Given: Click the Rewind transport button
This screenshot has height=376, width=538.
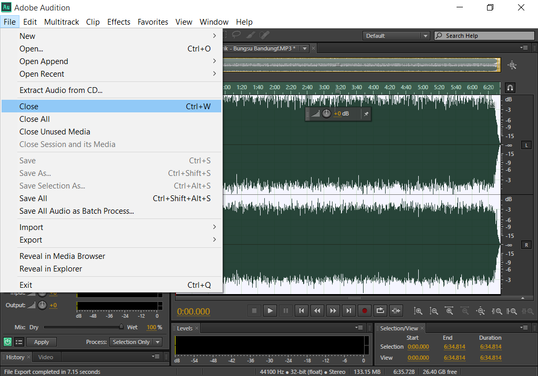Looking at the screenshot, I should coord(317,311).
